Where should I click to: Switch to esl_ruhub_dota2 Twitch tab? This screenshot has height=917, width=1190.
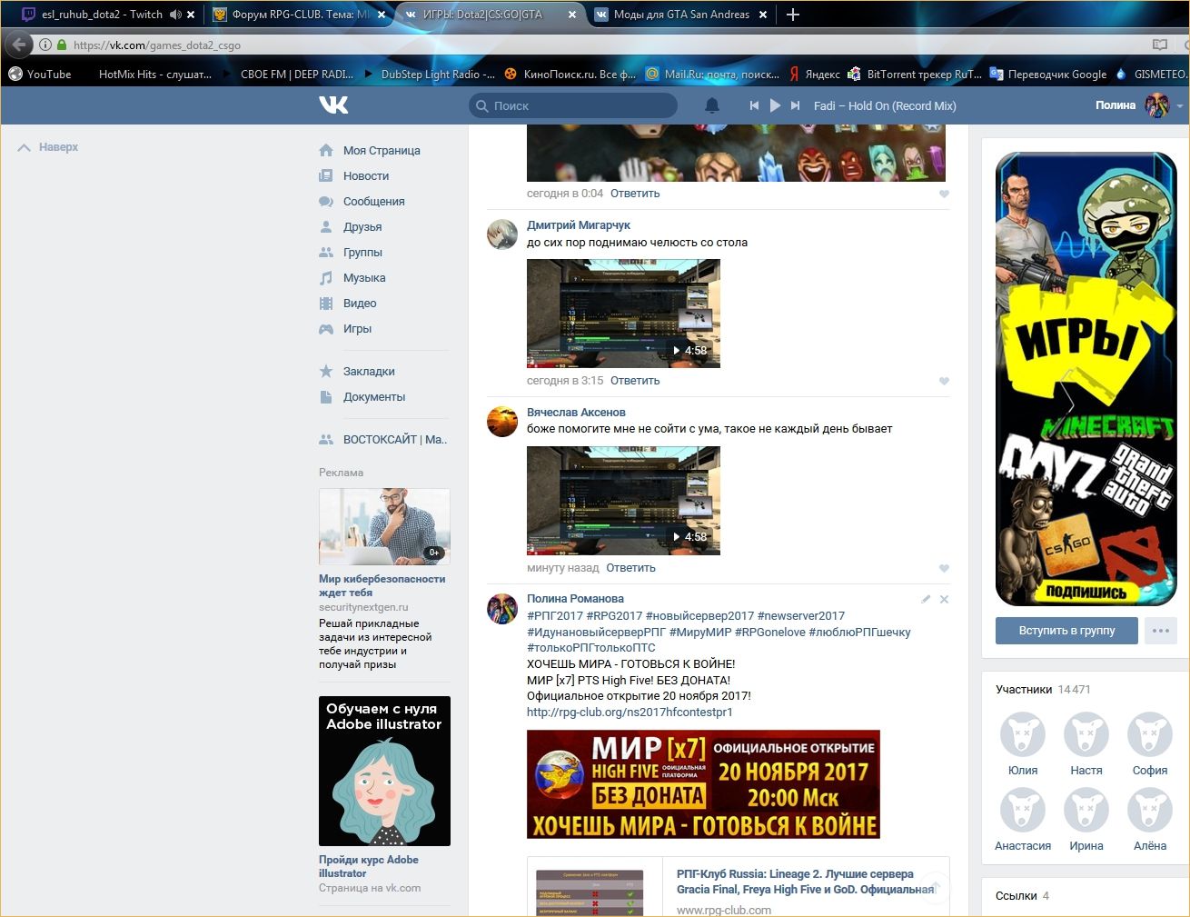[102, 15]
